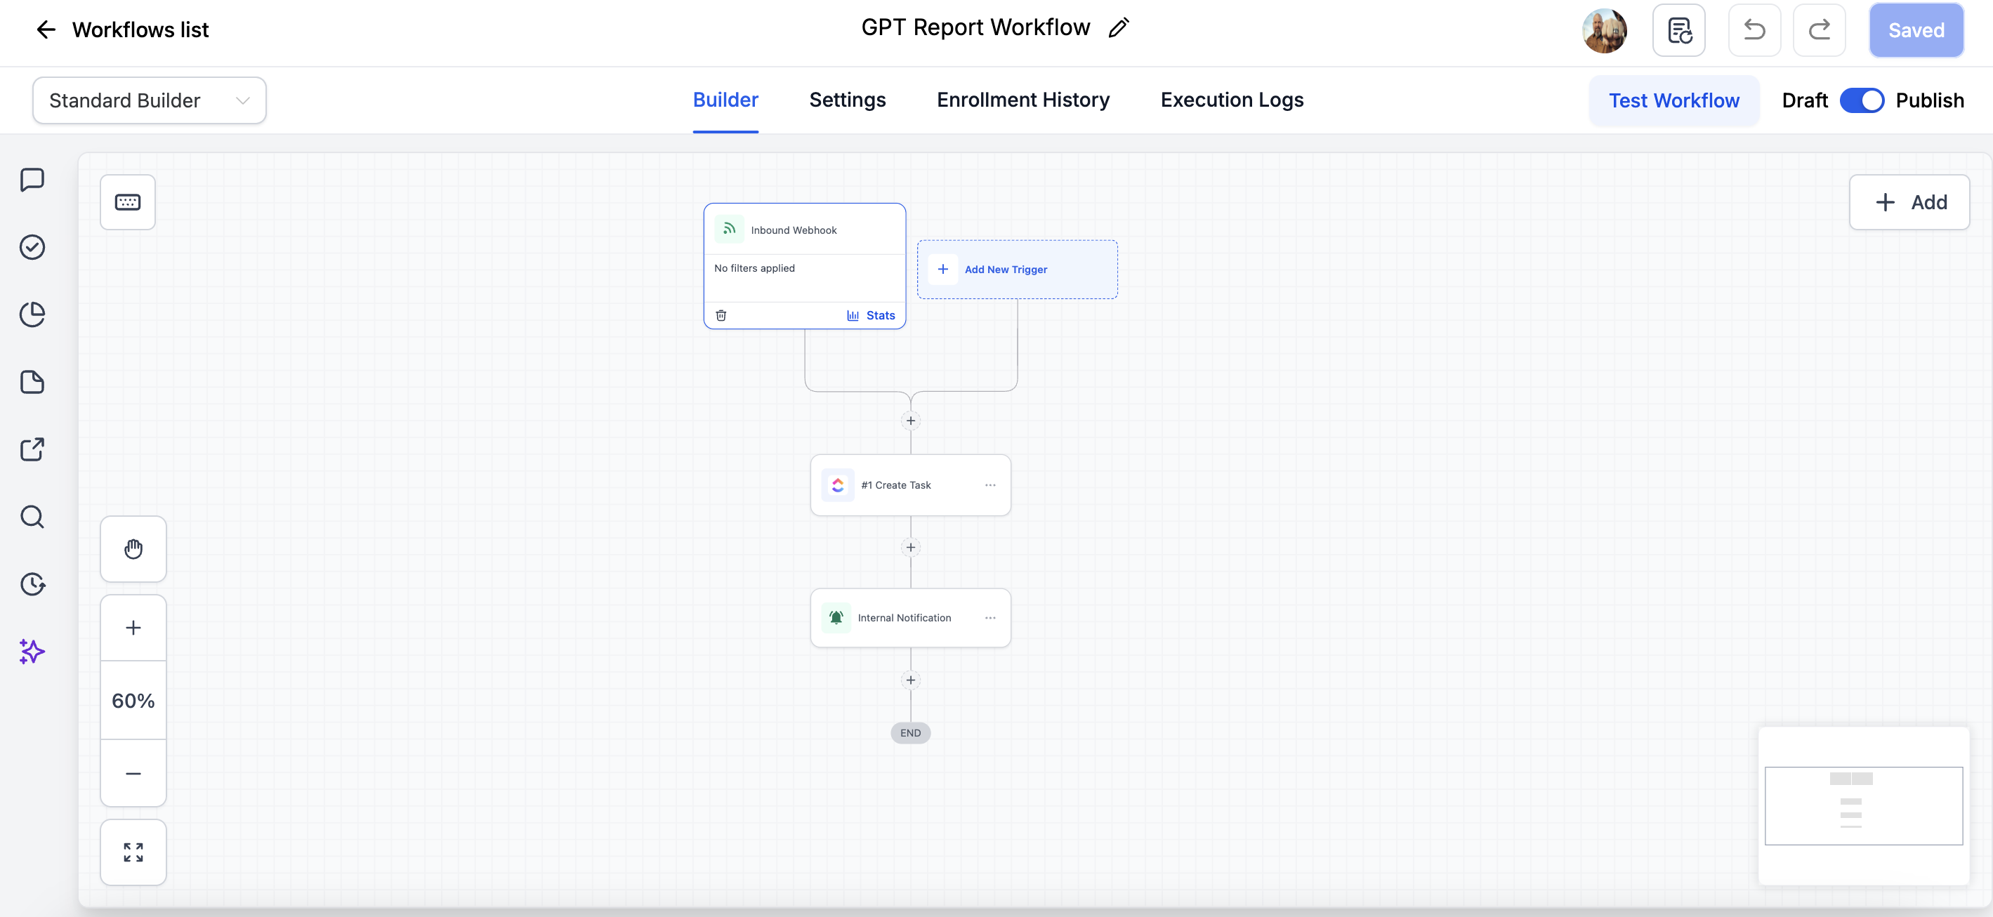This screenshot has width=1993, height=917.
Task: Click the bell icon on Internal Notification
Action: click(836, 617)
